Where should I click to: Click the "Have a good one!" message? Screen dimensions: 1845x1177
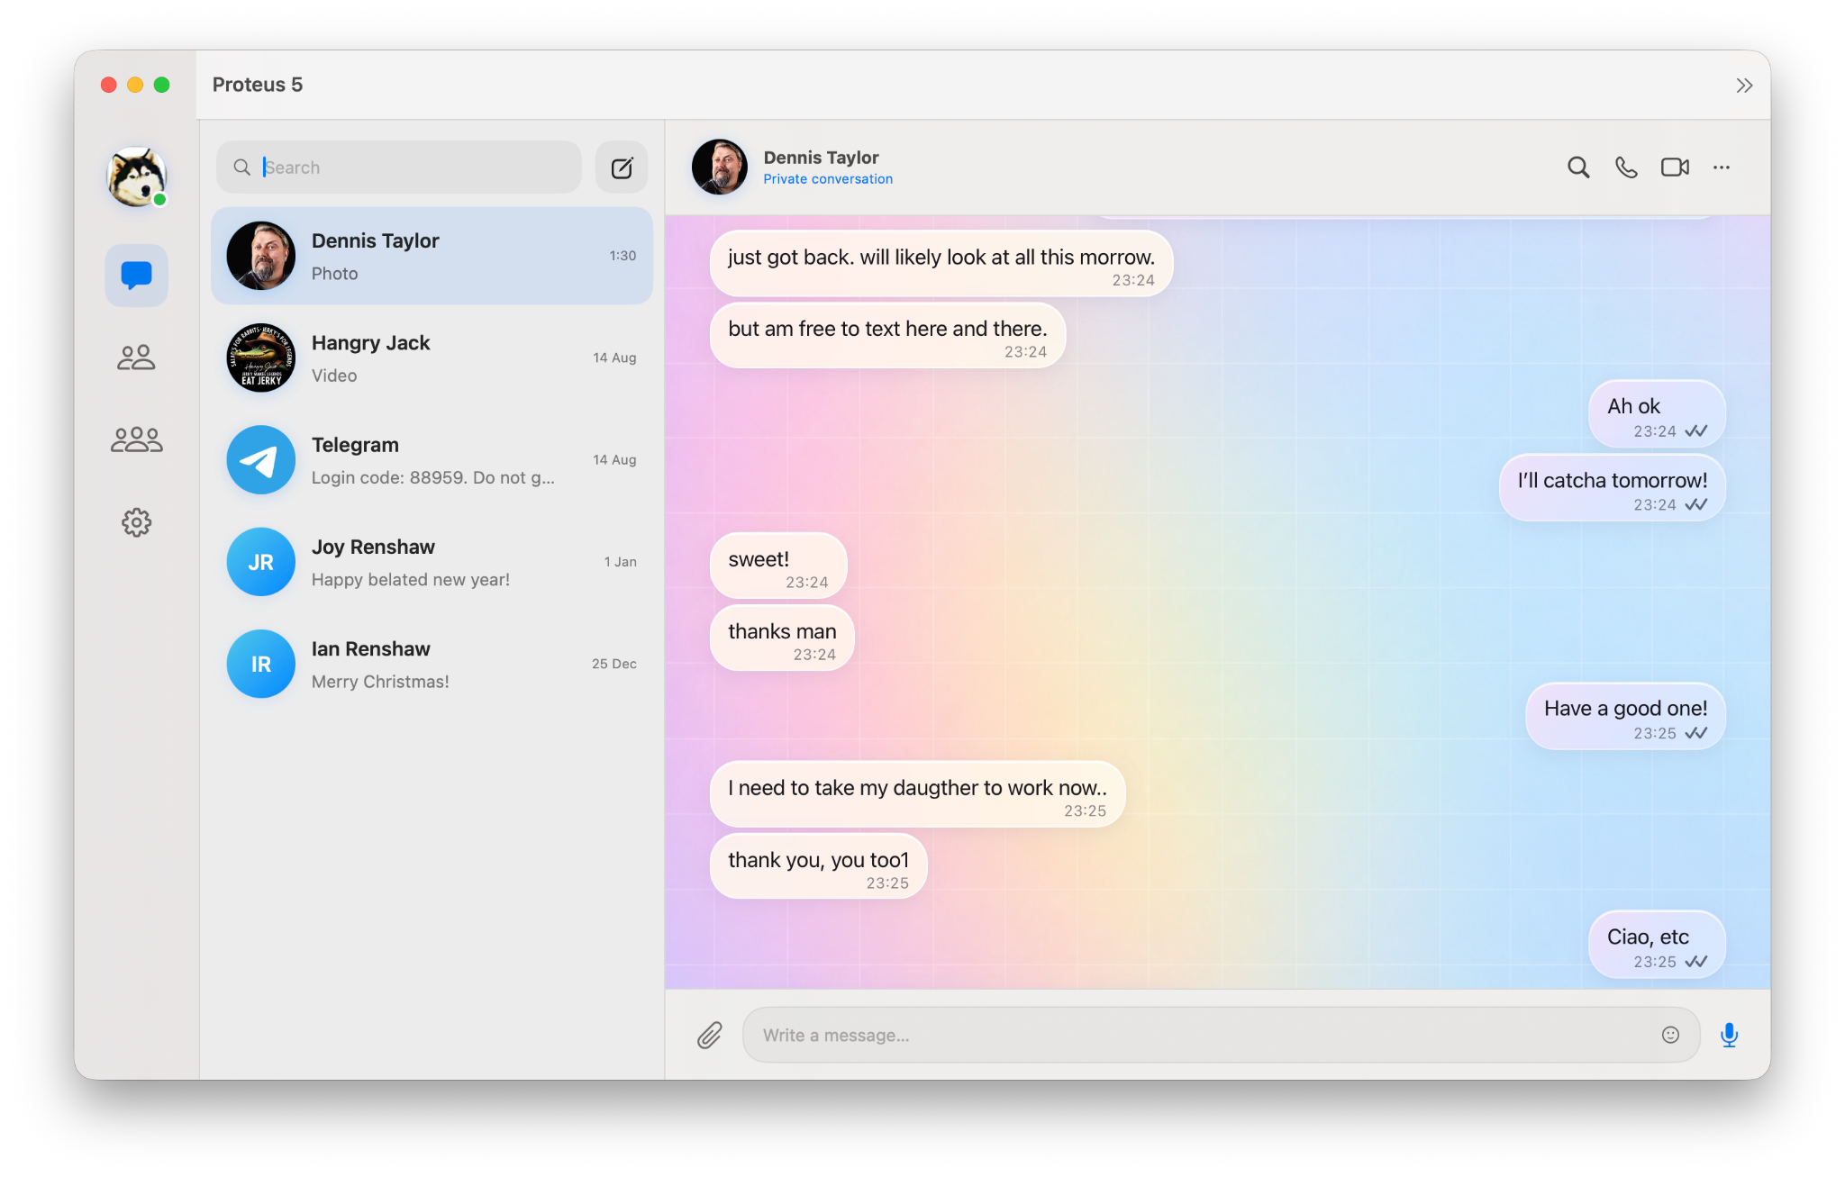coord(1625,717)
